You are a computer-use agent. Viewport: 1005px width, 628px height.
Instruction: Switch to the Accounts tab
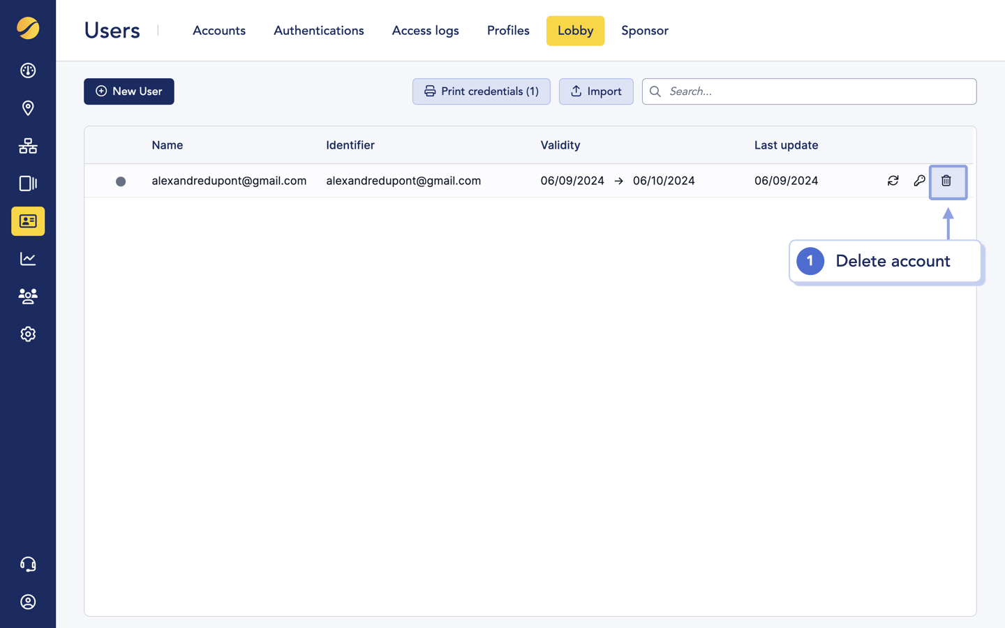pos(218,31)
